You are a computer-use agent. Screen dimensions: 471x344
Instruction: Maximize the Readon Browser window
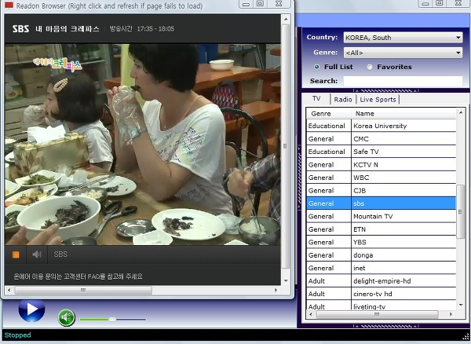pyautogui.click(x=260, y=4)
